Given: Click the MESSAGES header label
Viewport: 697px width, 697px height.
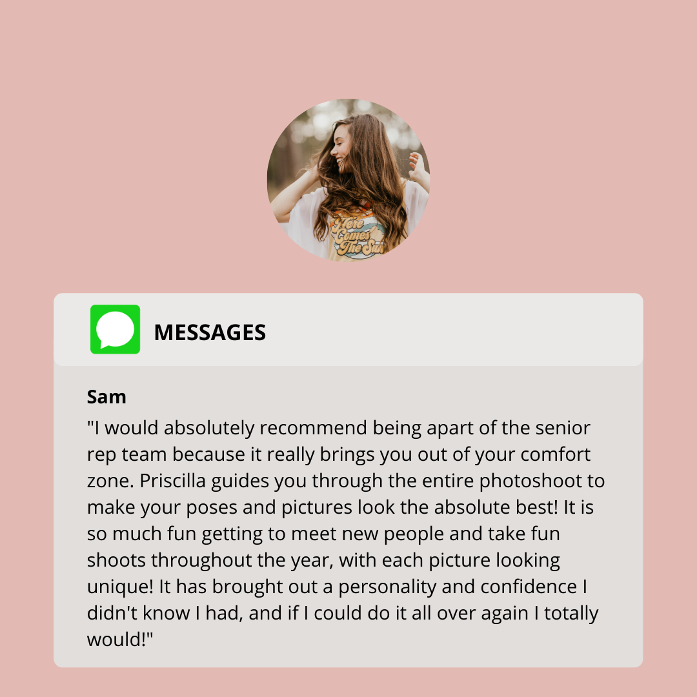Looking at the screenshot, I should pos(210,332).
